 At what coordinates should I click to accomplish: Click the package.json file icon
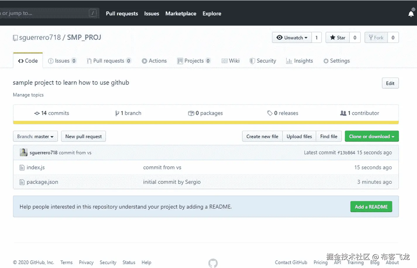click(22, 182)
